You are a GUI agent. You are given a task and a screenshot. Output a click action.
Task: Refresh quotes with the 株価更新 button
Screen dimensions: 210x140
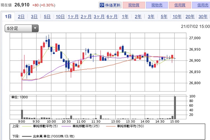[110, 5]
